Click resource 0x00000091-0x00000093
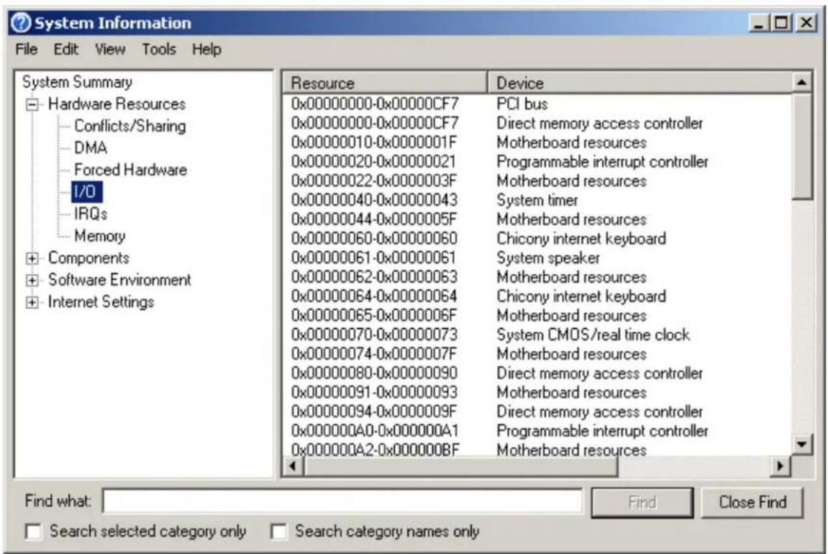This screenshot has height=554, width=828. click(374, 392)
